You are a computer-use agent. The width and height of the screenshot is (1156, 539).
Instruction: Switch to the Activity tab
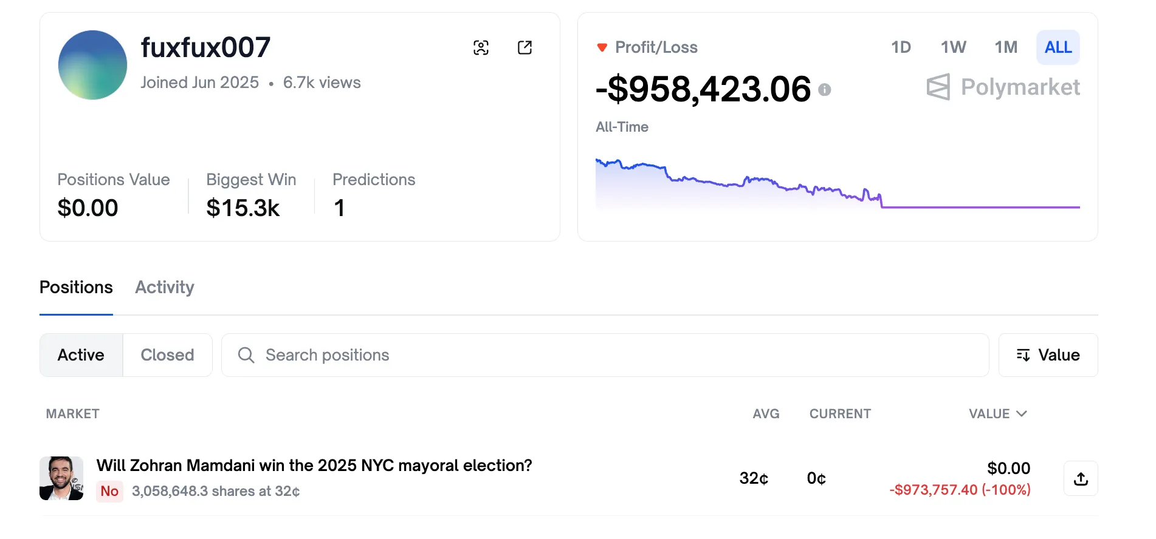pyautogui.click(x=164, y=287)
